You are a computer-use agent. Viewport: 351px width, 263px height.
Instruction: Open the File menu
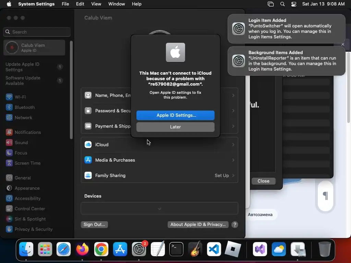tap(65, 4)
